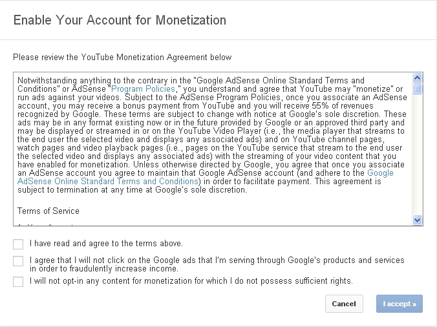Screen dimensions: 437x327
Task: Click the partially visible last line of the agreement box
Action: coord(45,224)
